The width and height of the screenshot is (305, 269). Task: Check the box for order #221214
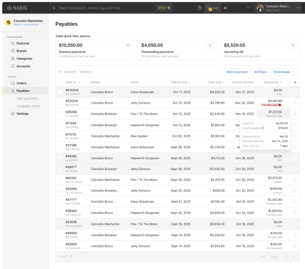59,103
